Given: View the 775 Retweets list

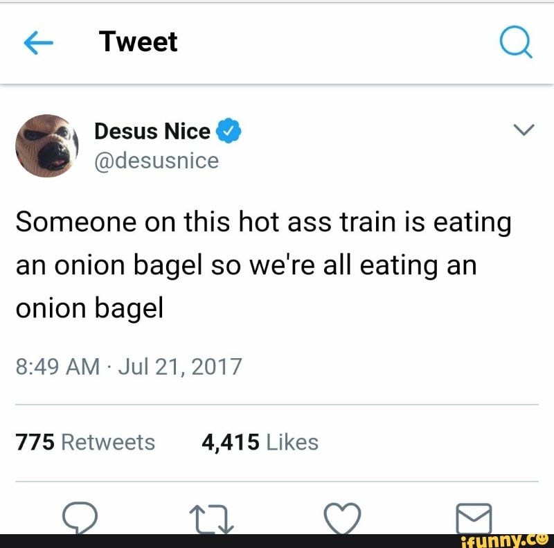Looking at the screenshot, I should coord(85,442).
